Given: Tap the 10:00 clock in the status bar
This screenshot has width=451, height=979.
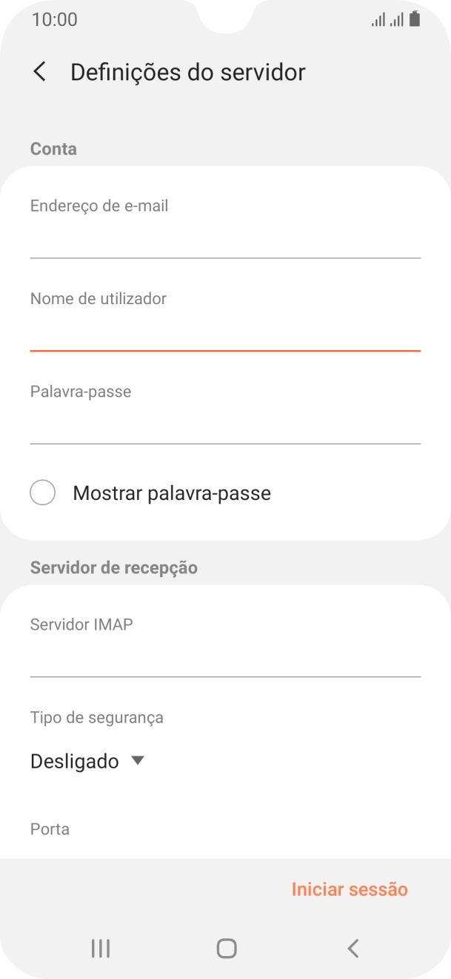Looking at the screenshot, I should pos(55,19).
